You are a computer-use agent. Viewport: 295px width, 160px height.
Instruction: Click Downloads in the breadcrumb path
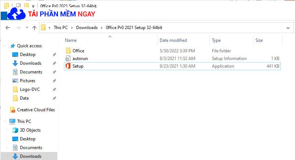click(x=87, y=28)
